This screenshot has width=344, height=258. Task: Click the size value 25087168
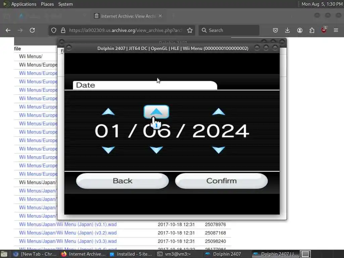point(215,233)
